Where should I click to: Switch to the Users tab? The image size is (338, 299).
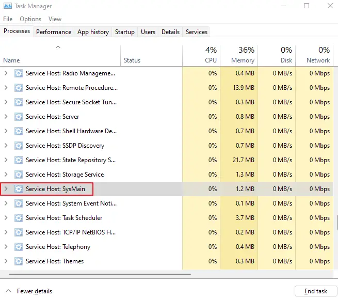click(x=148, y=32)
